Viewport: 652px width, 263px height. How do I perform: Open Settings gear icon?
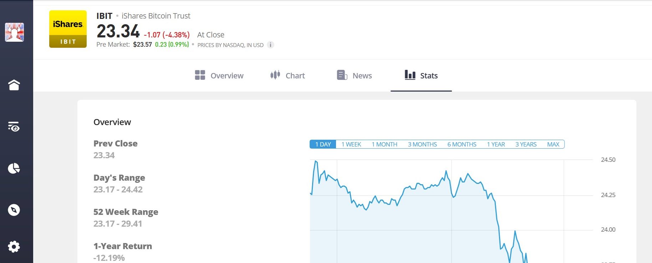pos(14,247)
